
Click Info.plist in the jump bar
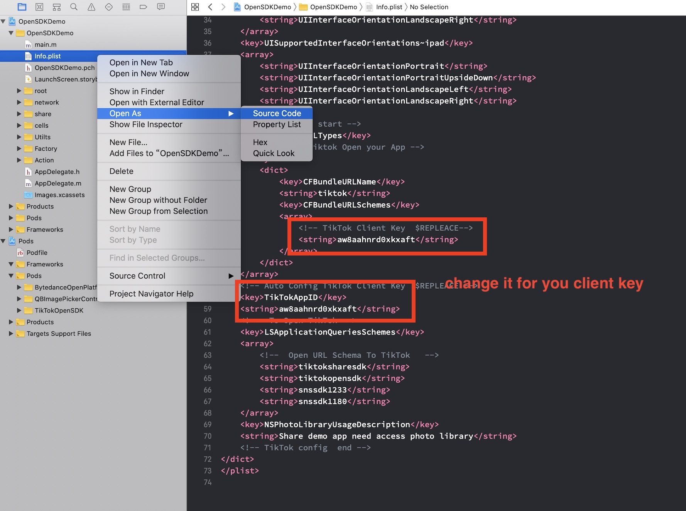click(389, 7)
